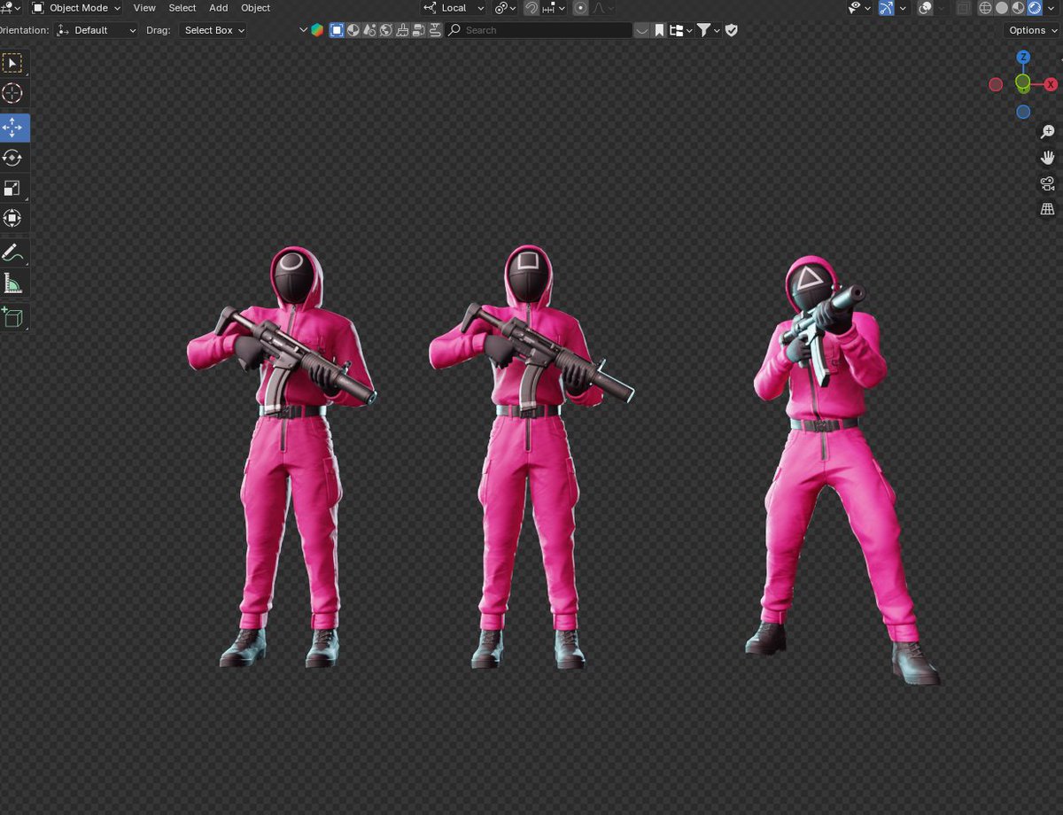Click the Search input field

click(539, 30)
